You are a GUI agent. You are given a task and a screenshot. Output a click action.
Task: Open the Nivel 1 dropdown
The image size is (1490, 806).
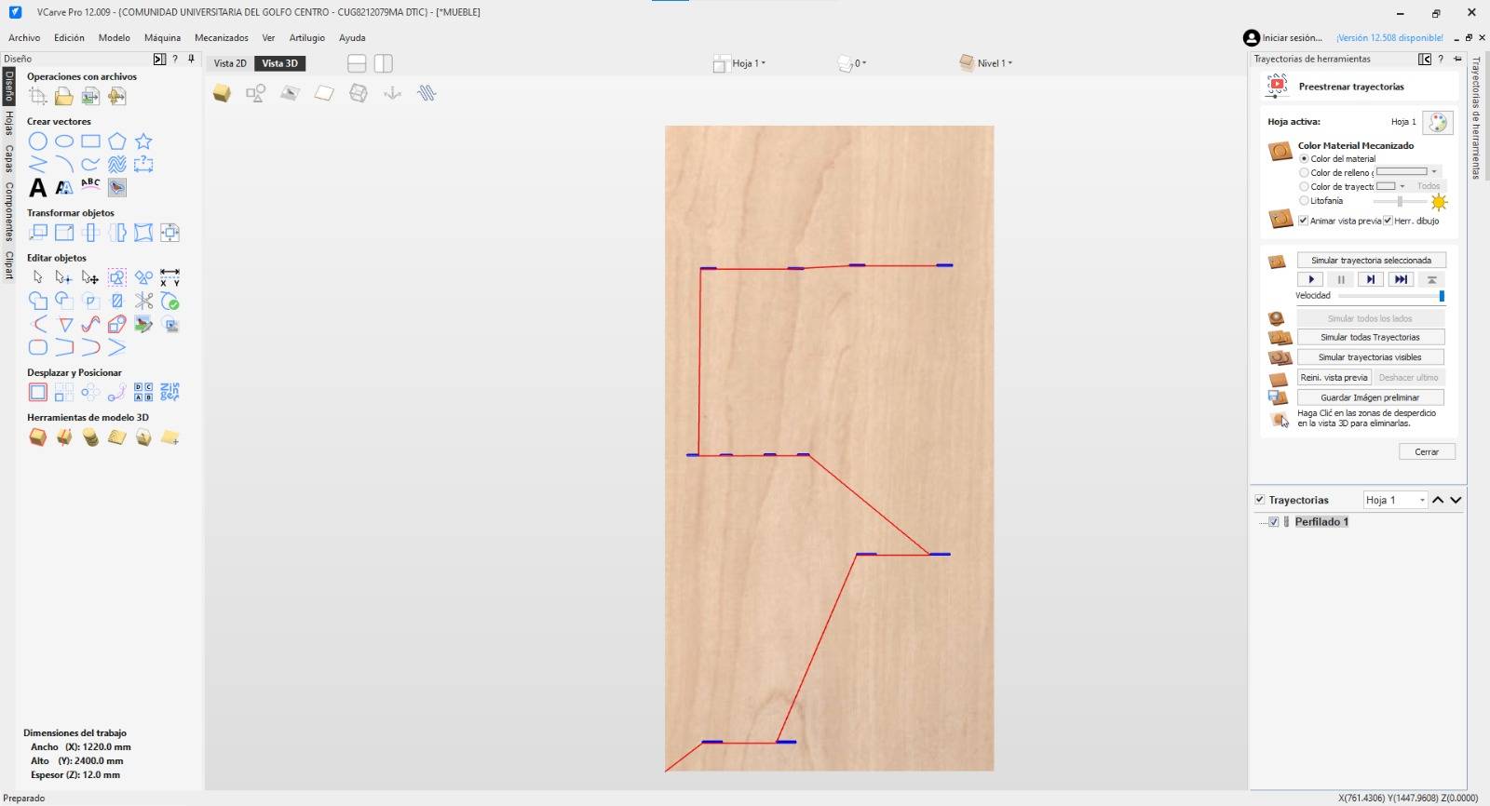coord(985,63)
